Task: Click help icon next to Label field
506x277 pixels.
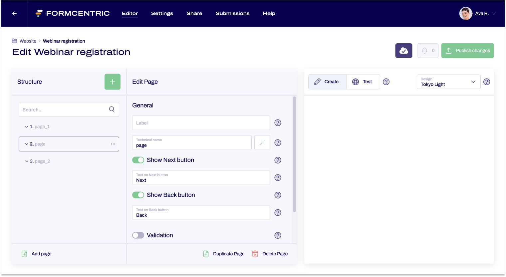Action: click(x=278, y=123)
